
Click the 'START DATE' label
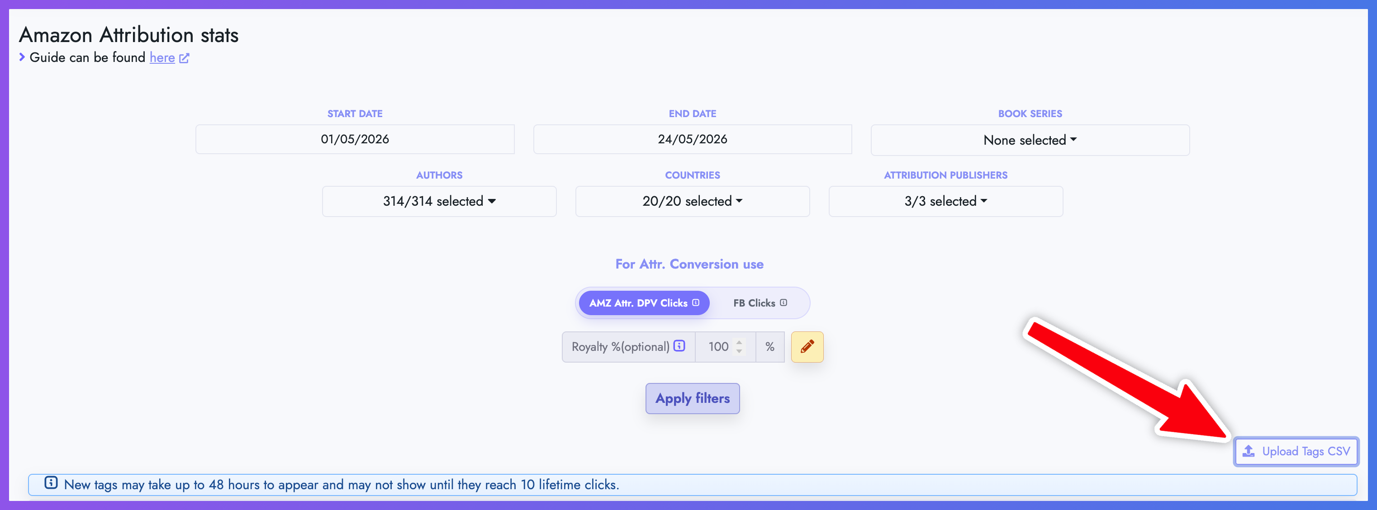[x=355, y=114]
